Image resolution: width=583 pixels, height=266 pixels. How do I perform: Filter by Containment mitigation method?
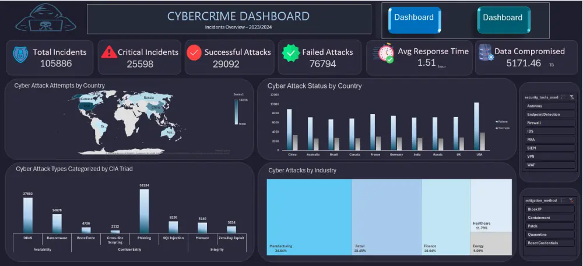[550, 218]
